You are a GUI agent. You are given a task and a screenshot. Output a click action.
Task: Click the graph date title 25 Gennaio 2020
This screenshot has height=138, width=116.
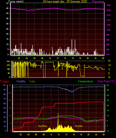77,1
